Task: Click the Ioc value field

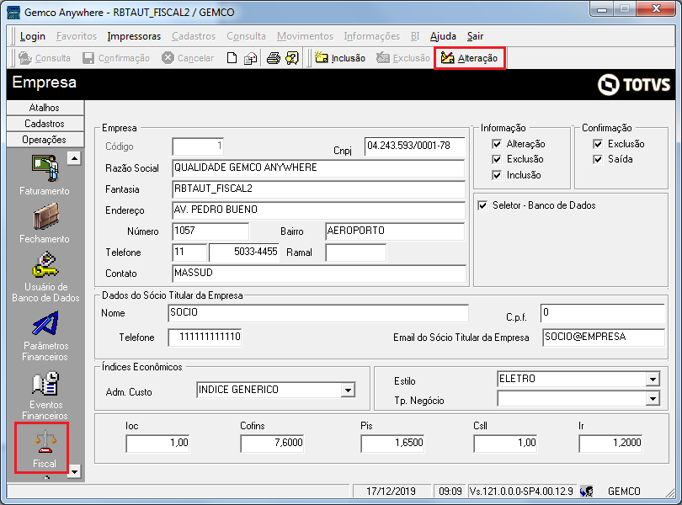Action: [157, 444]
